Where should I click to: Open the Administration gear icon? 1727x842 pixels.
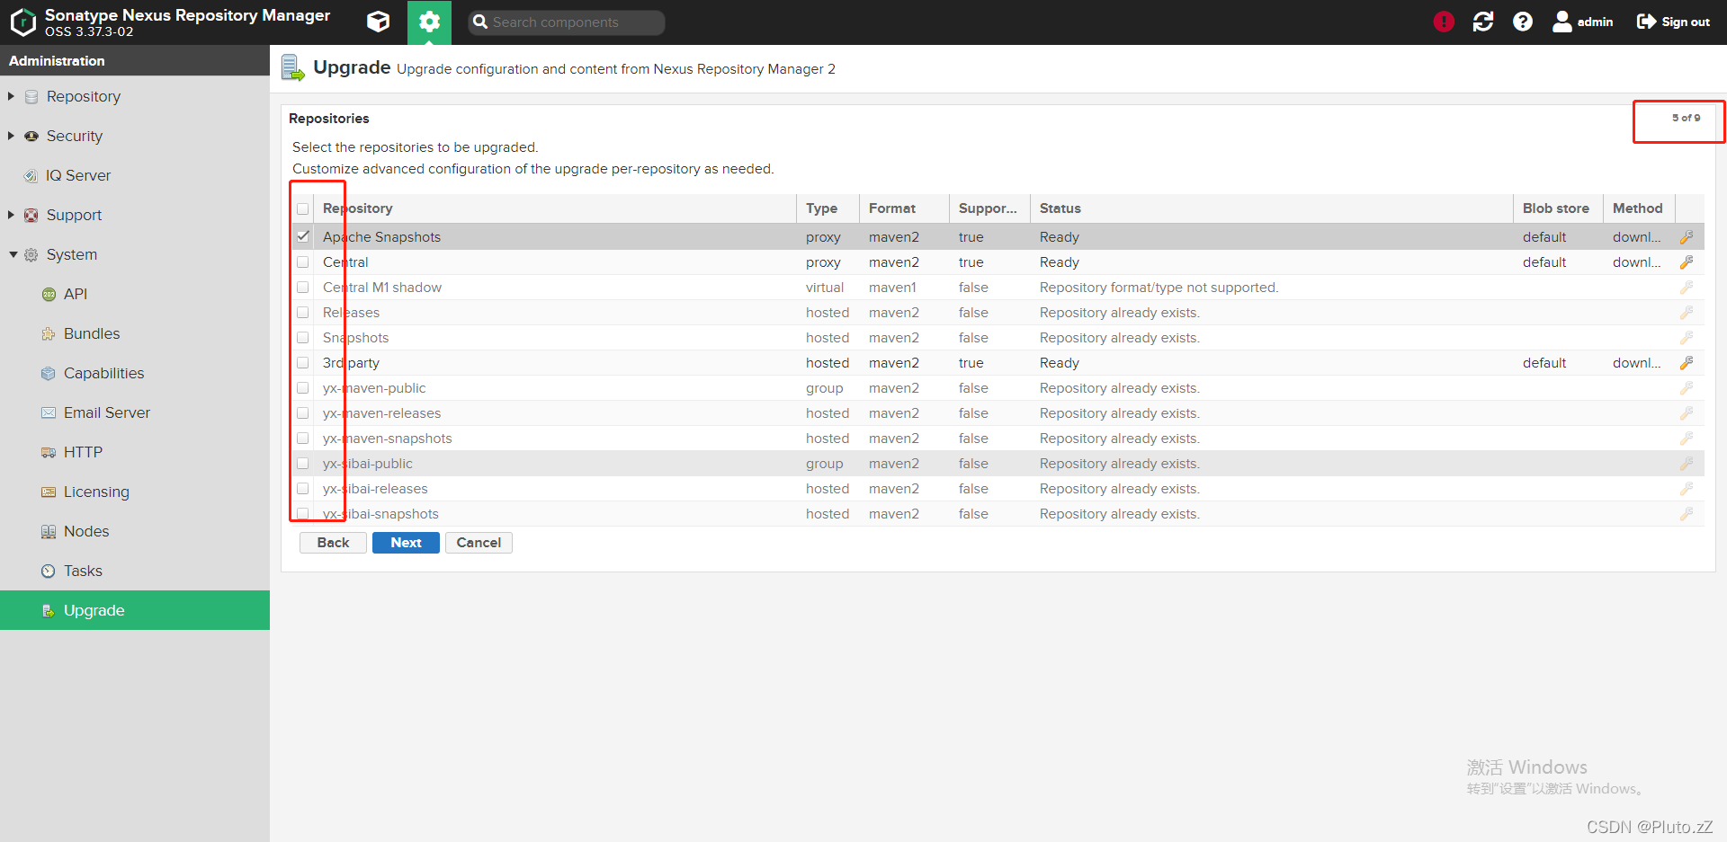(x=429, y=22)
